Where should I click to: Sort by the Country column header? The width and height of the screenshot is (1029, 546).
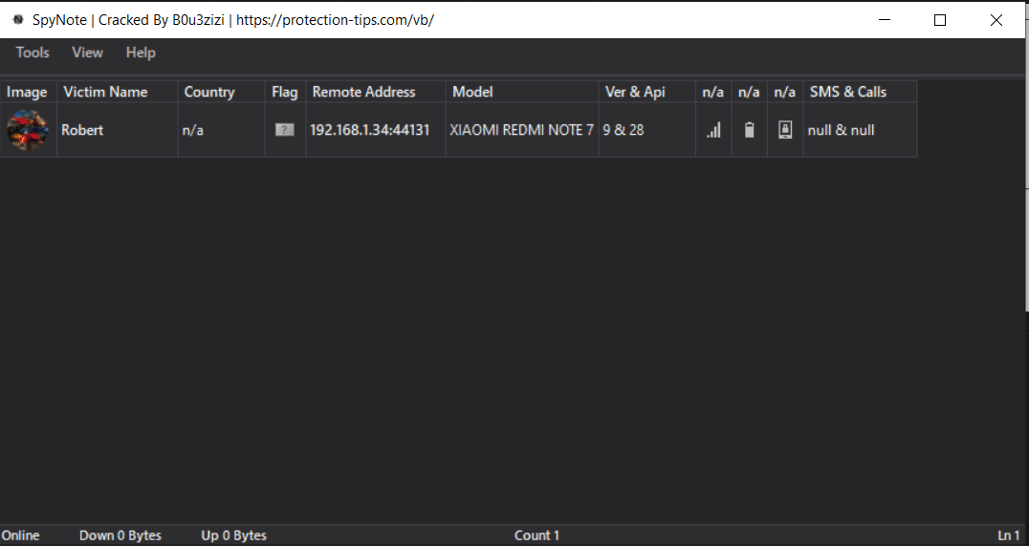click(221, 92)
